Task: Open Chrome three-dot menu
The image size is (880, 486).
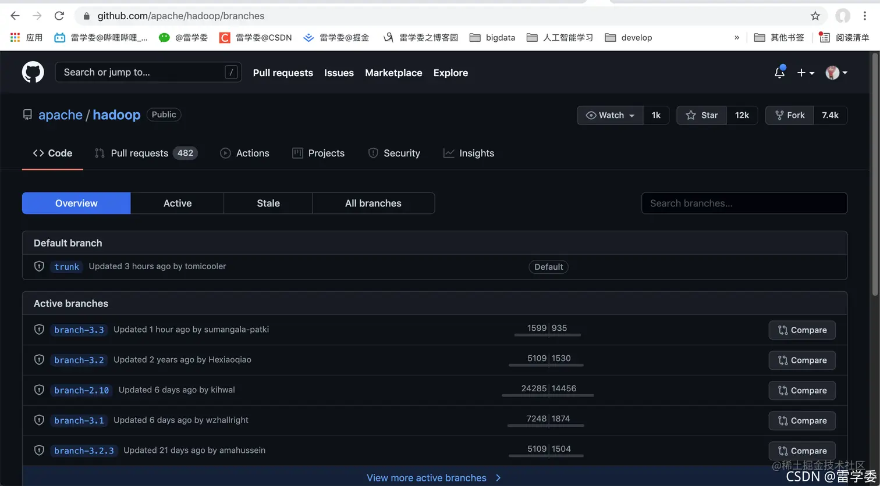Action: point(865,16)
